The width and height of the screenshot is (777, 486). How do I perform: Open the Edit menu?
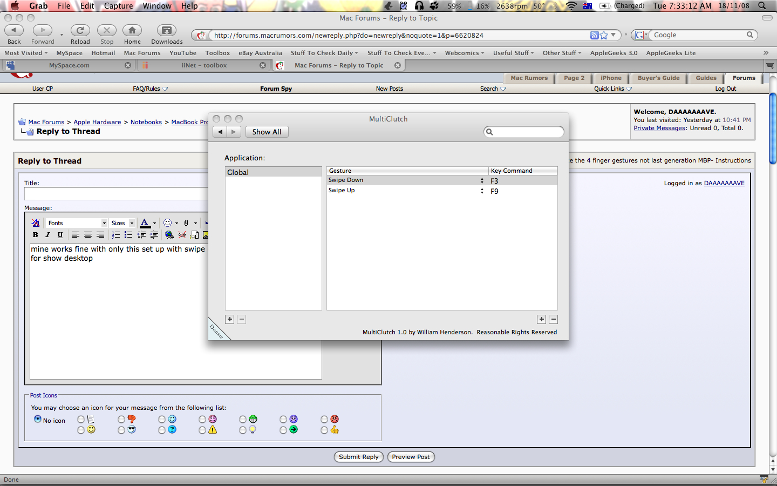[x=87, y=6]
